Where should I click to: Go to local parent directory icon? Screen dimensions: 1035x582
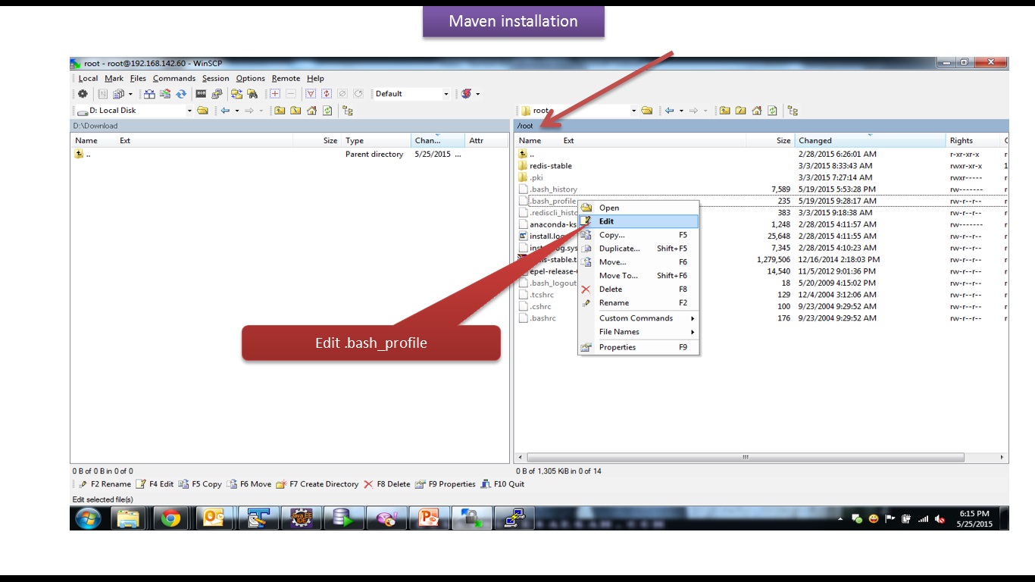(280, 111)
